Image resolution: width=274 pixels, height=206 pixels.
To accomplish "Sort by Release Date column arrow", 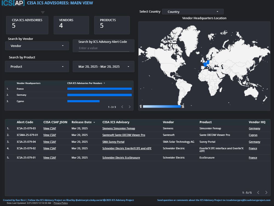I will 94,122.
